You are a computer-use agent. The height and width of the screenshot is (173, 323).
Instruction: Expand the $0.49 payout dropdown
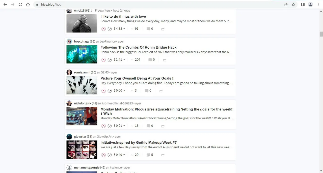pos(120,155)
